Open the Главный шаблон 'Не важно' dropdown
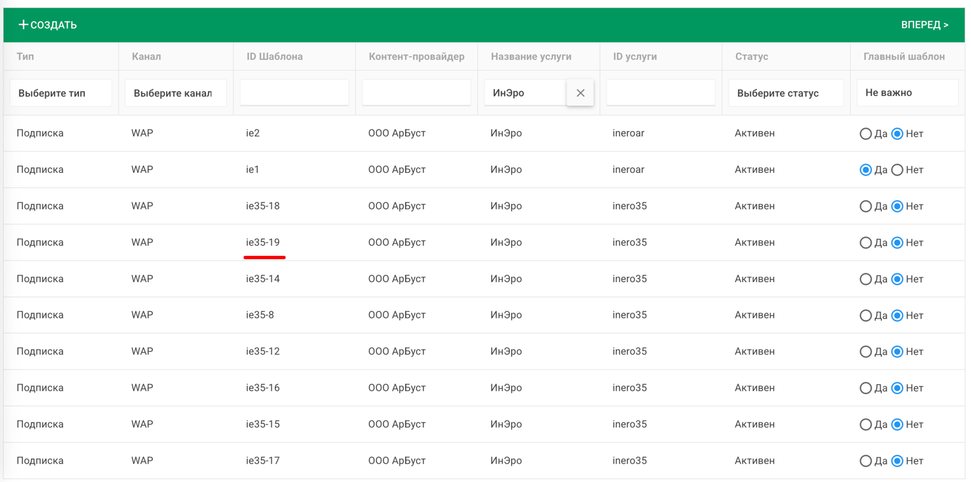 [x=907, y=93]
